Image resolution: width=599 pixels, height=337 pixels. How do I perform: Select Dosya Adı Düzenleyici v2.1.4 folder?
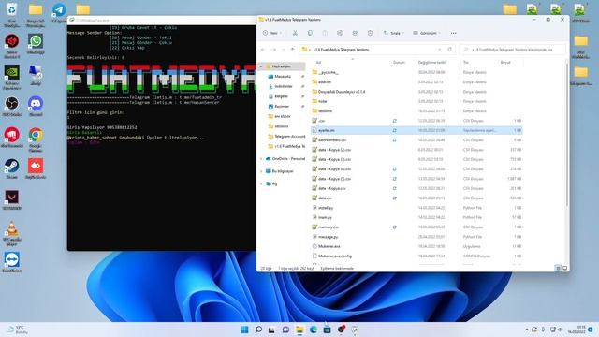pos(416,92)
